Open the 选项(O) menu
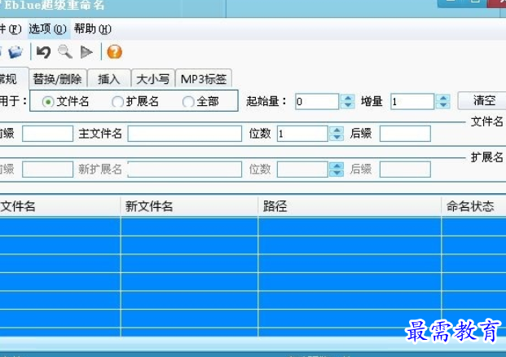The height and width of the screenshot is (357, 506). point(48,29)
